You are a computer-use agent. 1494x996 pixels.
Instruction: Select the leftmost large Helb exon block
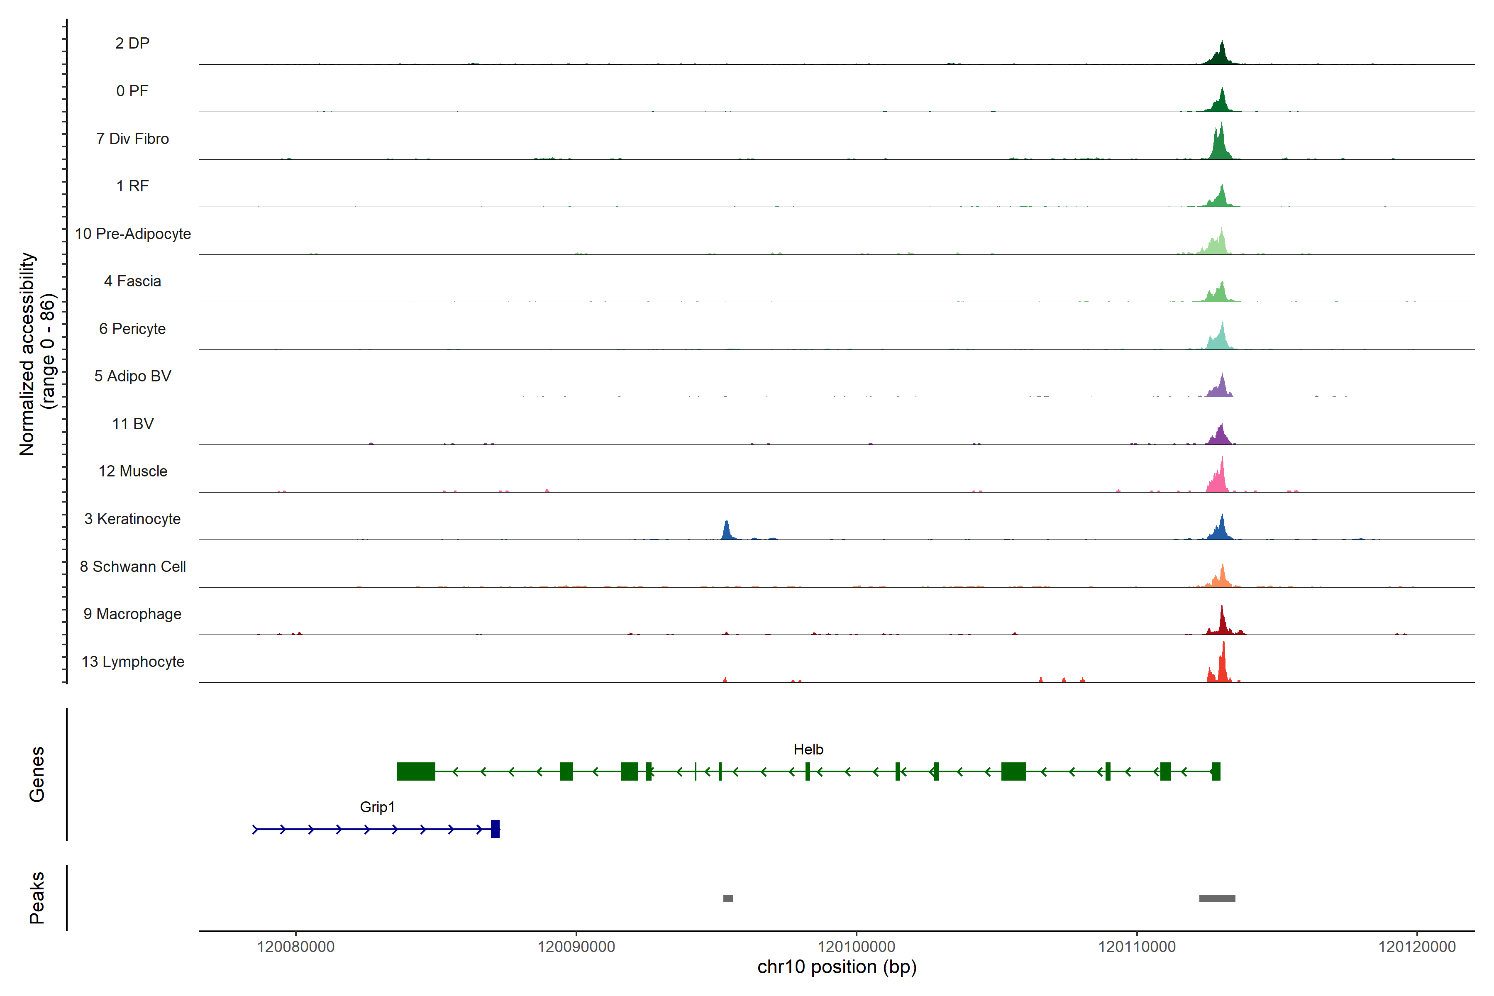[x=416, y=771]
